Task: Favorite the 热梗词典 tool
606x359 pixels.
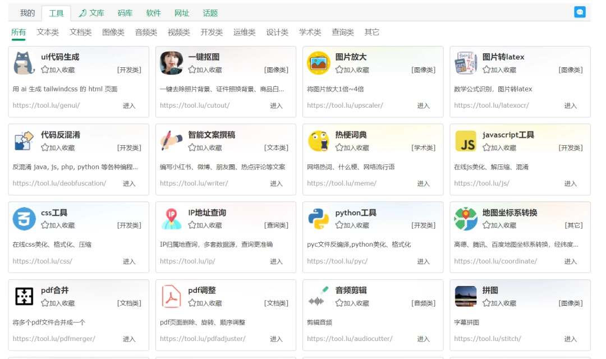Action: (352, 148)
